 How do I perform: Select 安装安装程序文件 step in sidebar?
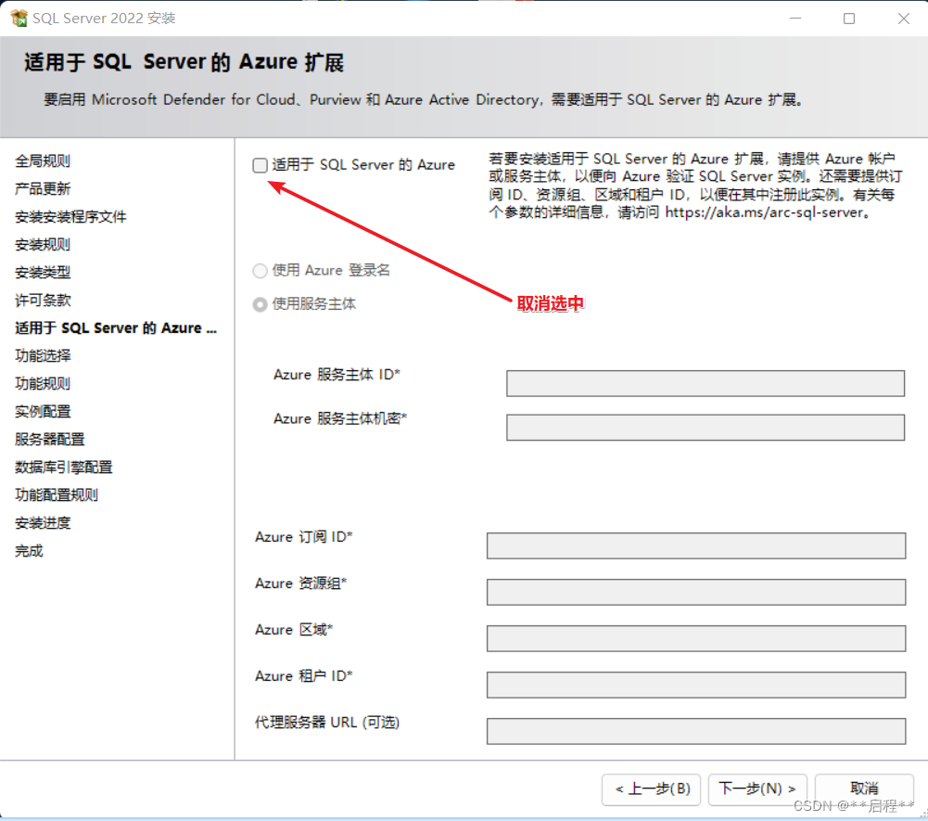(70, 216)
